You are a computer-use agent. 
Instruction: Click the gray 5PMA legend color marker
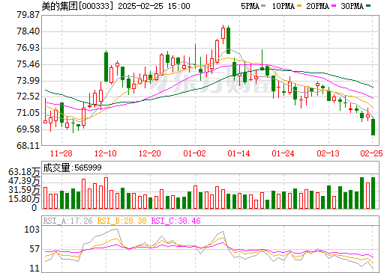tap(263, 6)
